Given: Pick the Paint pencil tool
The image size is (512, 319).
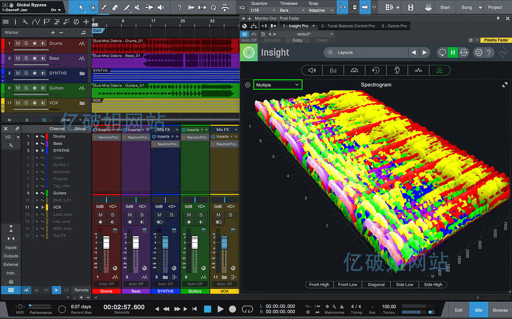Looking at the screenshot, I should (x=103, y=7).
